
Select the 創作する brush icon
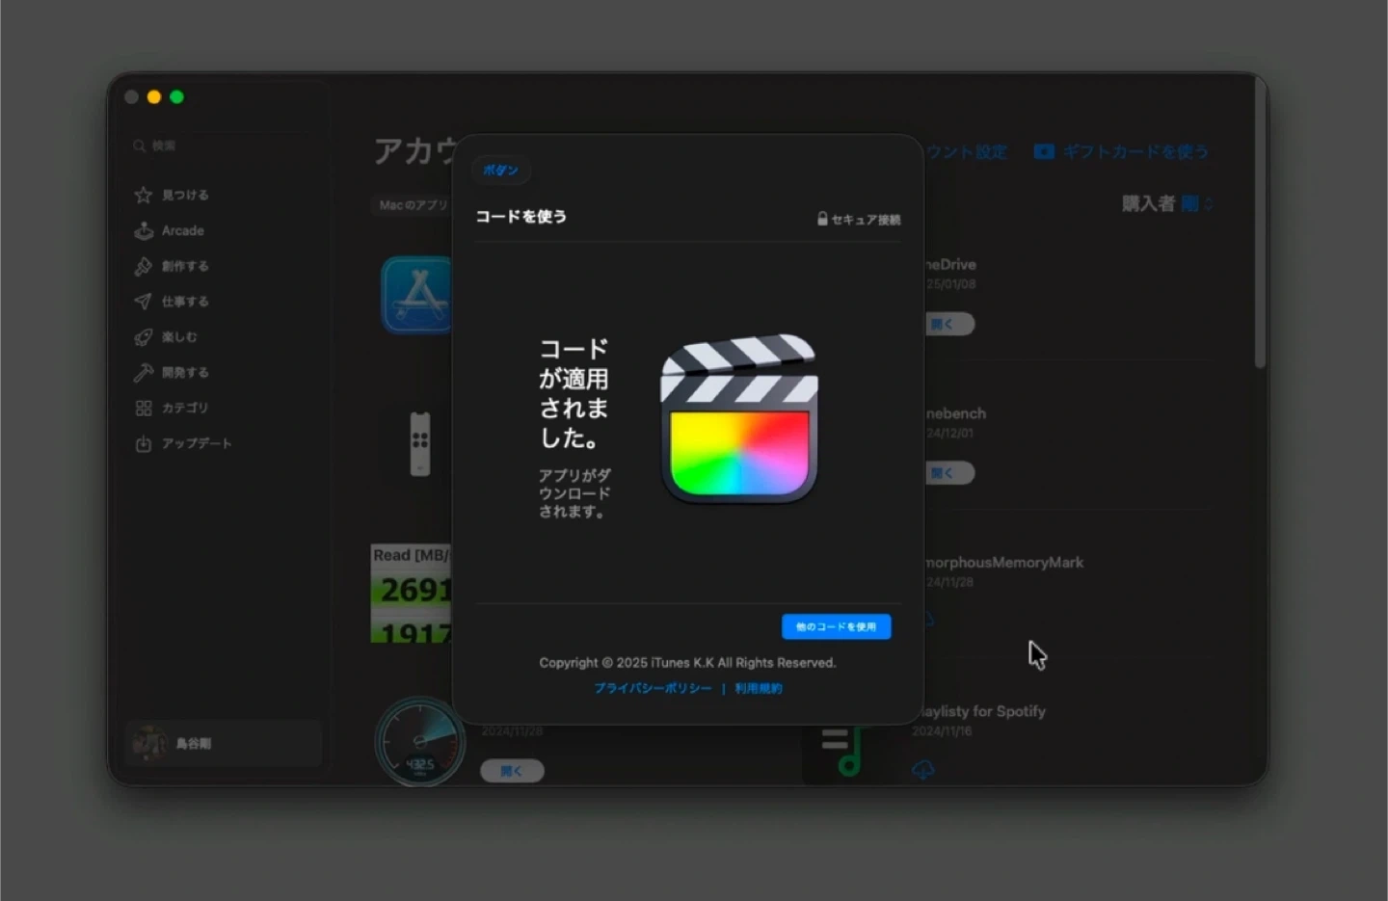tap(144, 266)
